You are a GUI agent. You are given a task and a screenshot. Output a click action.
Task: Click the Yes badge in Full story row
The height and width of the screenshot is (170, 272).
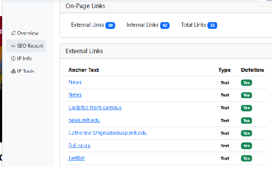246,146
